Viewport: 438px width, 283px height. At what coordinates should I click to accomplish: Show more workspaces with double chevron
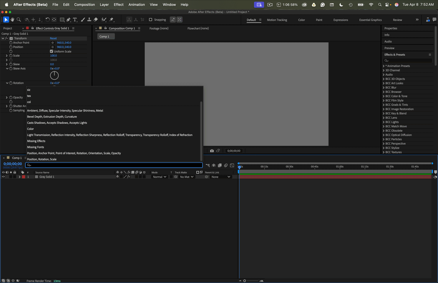point(417,20)
